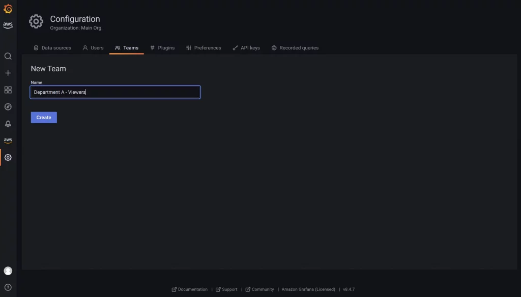The width and height of the screenshot is (521, 297).
Task: Click the Create (plus) icon
Action: click(x=8, y=73)
